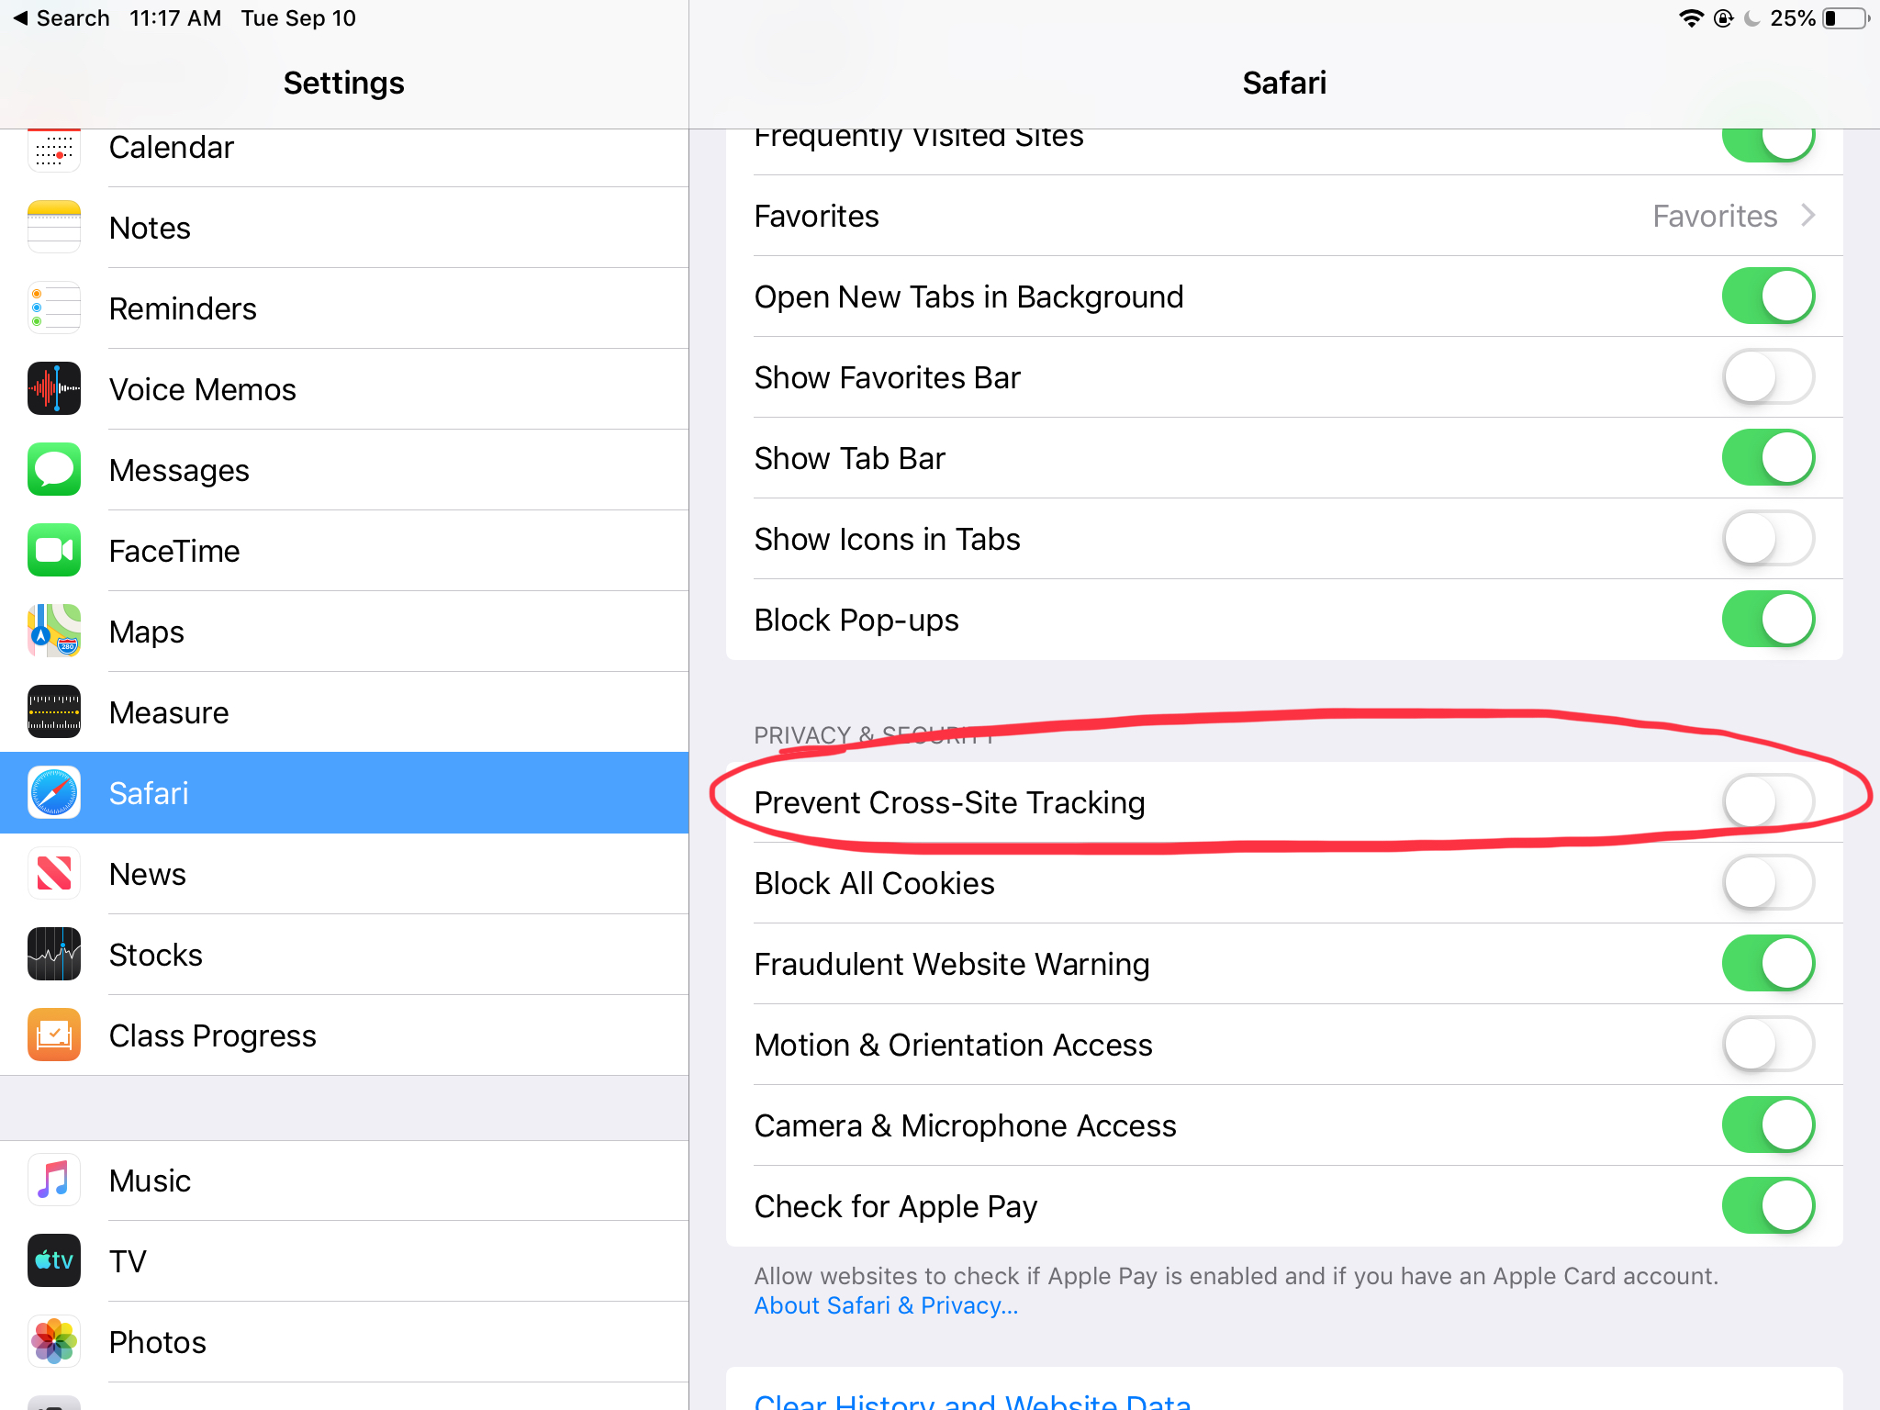The image size is (1880, 1410).
Task: Tap the Measure ruler icon
Action: (54, 711)
